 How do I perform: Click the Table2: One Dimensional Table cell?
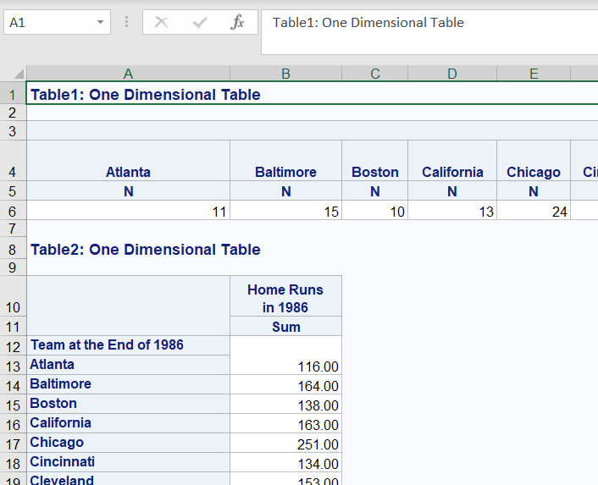click(x=145, y=250)
